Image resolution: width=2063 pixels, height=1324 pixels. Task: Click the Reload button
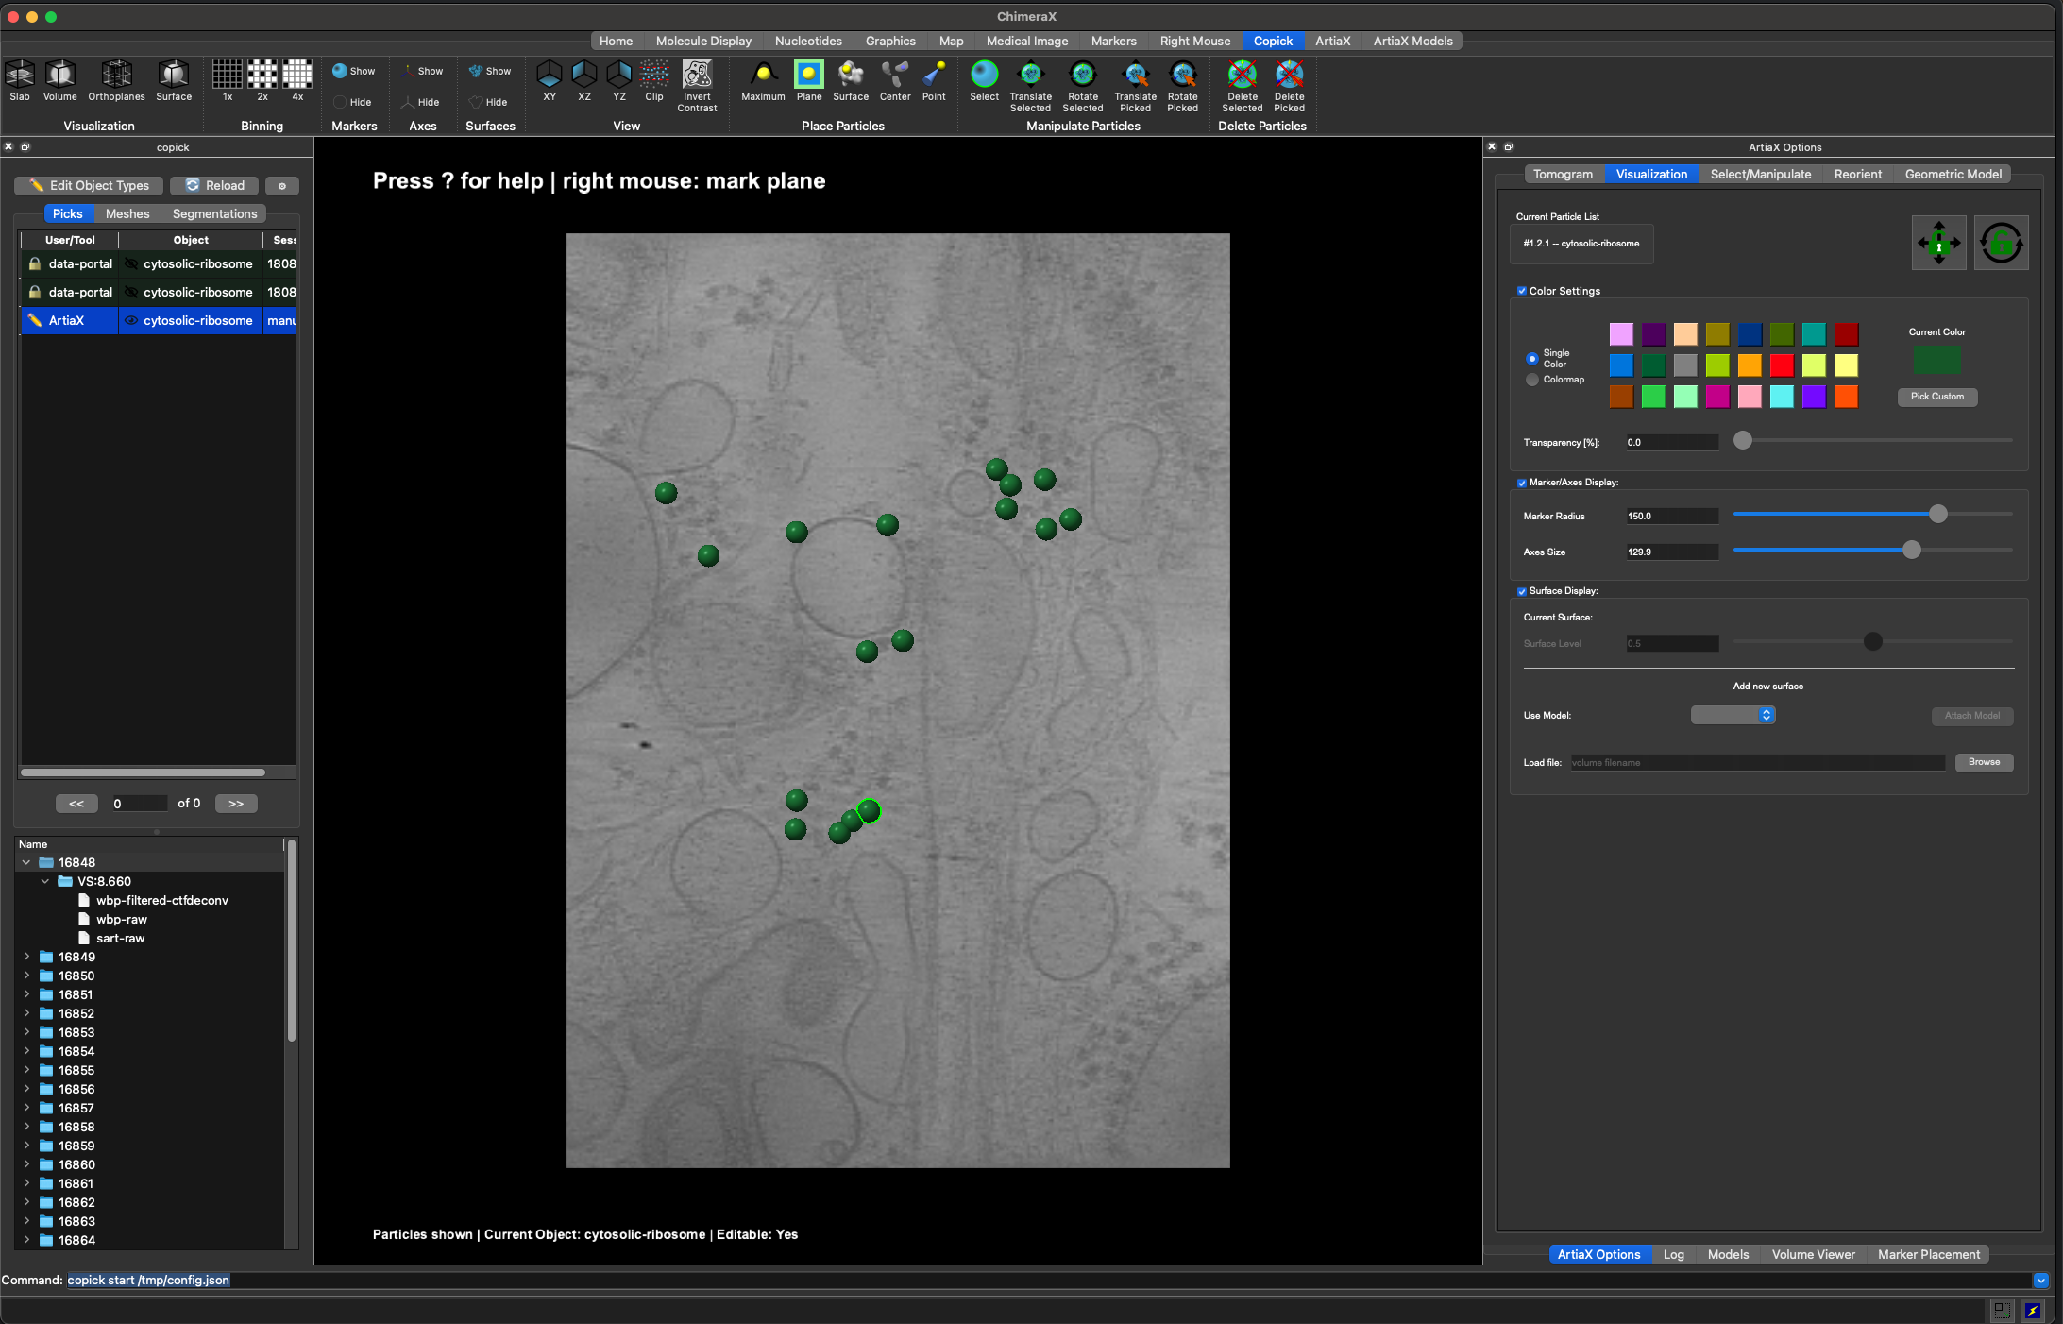pos(214,185)
